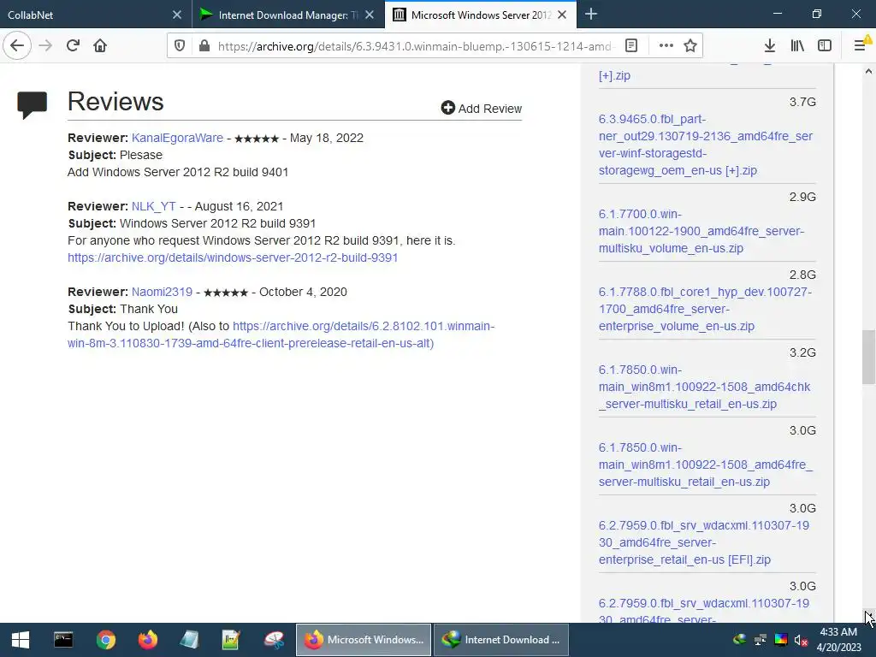876x657 pixels.
Task: Open network status tray icon
Action: click(x=760, y=640)
